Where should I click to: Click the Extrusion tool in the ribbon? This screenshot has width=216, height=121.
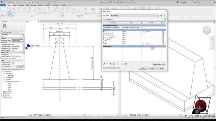click(20, 10)
